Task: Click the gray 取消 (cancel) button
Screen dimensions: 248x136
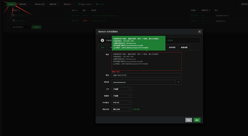Action: (189, 120)
